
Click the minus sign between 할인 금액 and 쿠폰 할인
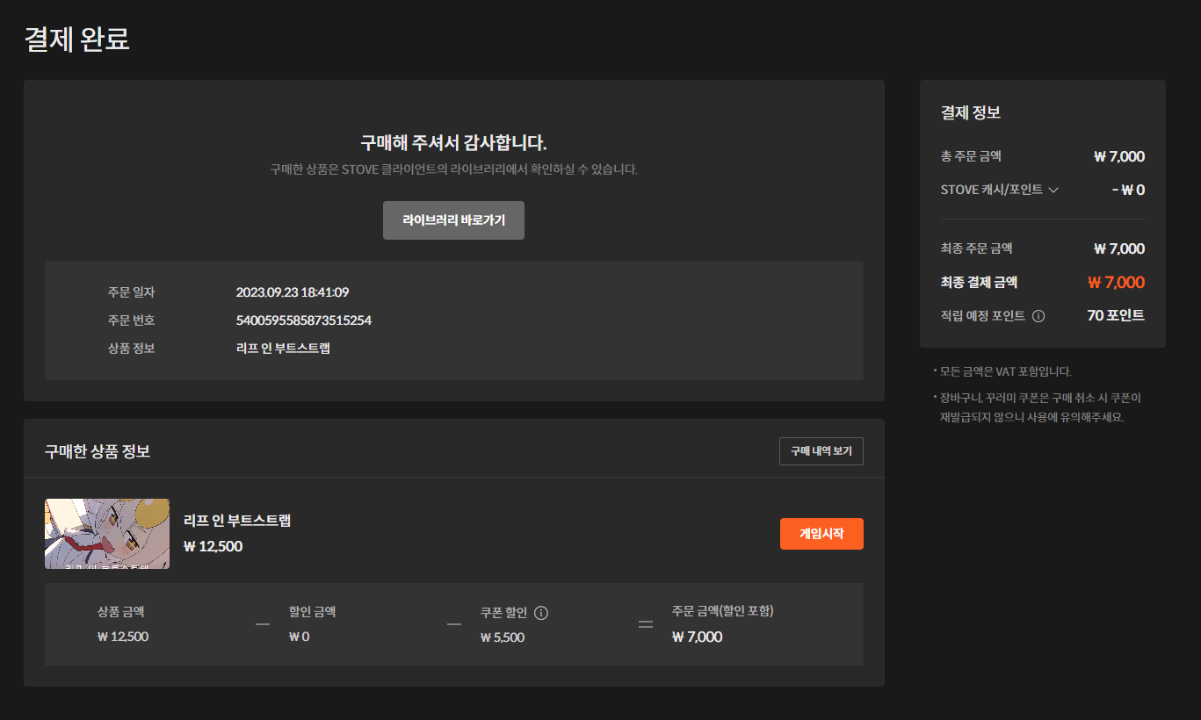point(454,624)
